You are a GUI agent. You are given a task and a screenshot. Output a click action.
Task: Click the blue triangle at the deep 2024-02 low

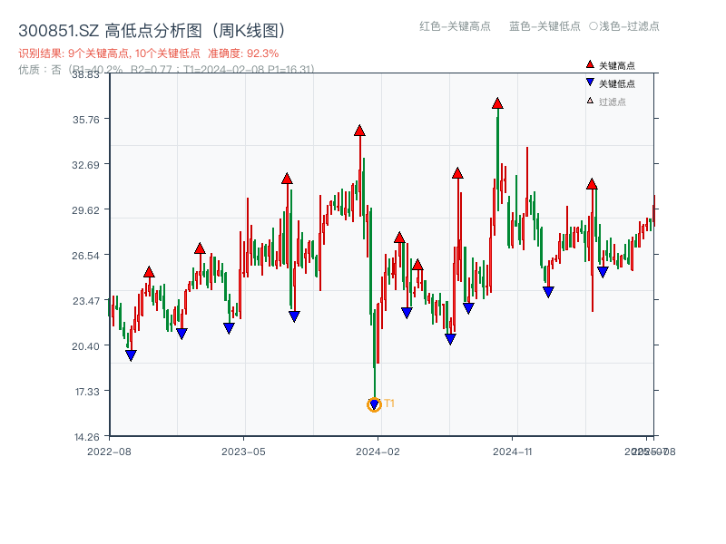click(x=374, y=403)
